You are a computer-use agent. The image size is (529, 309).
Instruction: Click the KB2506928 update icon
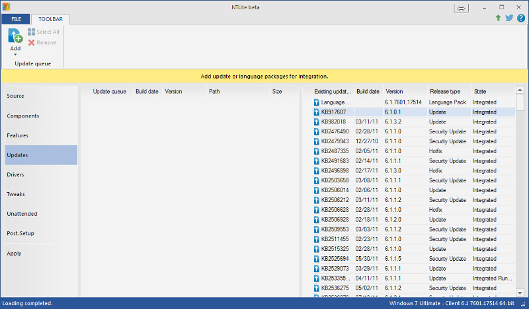click(317, 219)
